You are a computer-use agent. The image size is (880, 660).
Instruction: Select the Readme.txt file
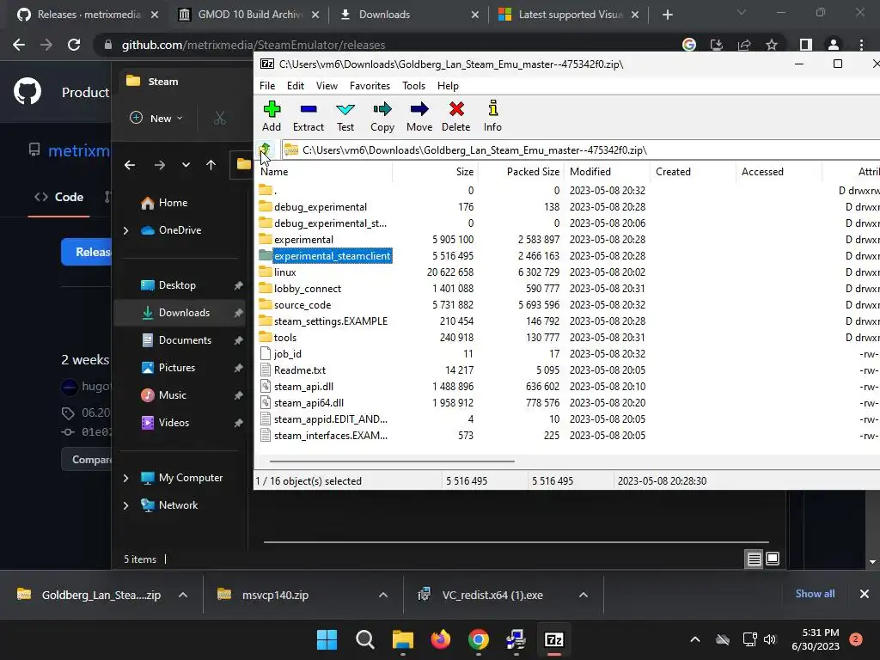click(x=300, y=370)
